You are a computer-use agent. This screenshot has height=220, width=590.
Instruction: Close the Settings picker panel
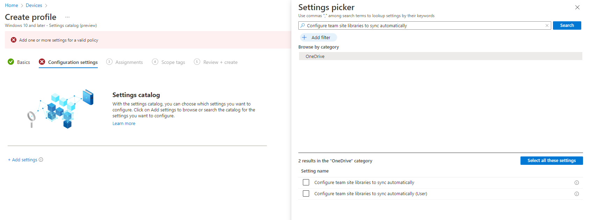[577, 7]
